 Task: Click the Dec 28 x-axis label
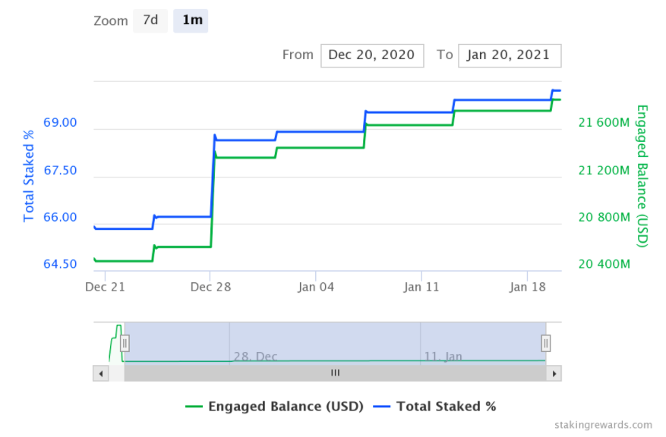coord(210,288)
